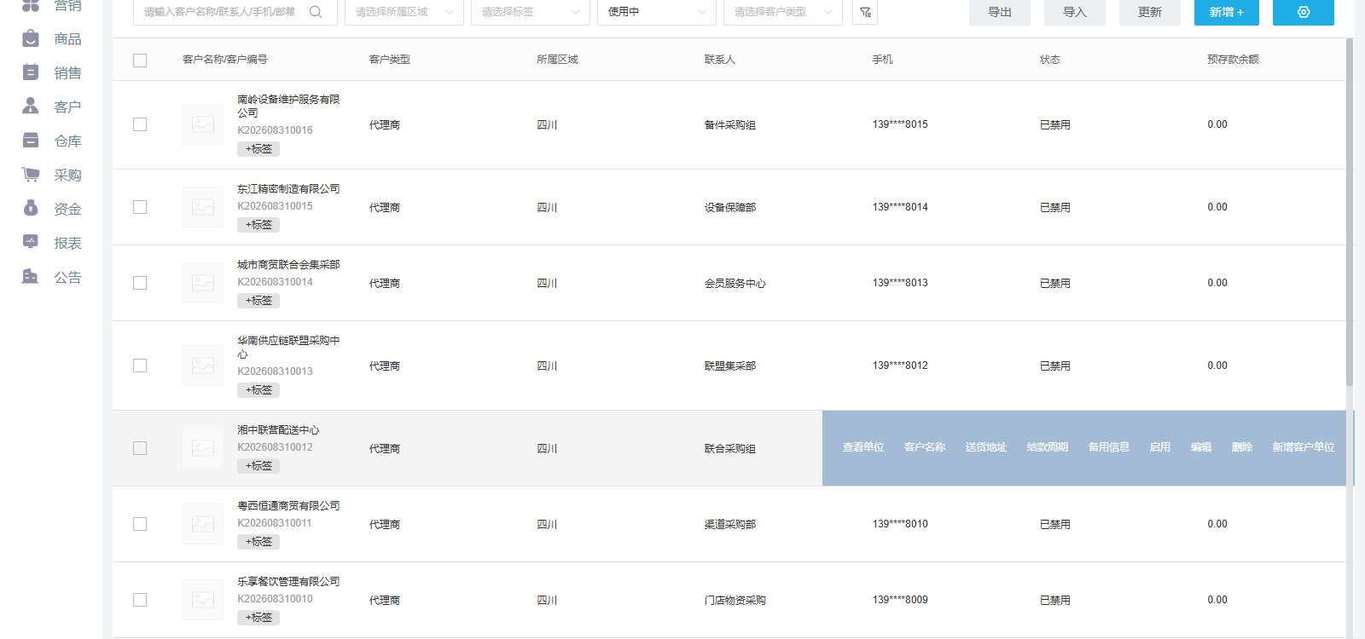Screen dimensions: 1365x639
Task: Click the vertical scrollbar of the table
Action: (x=1350, y=213)
